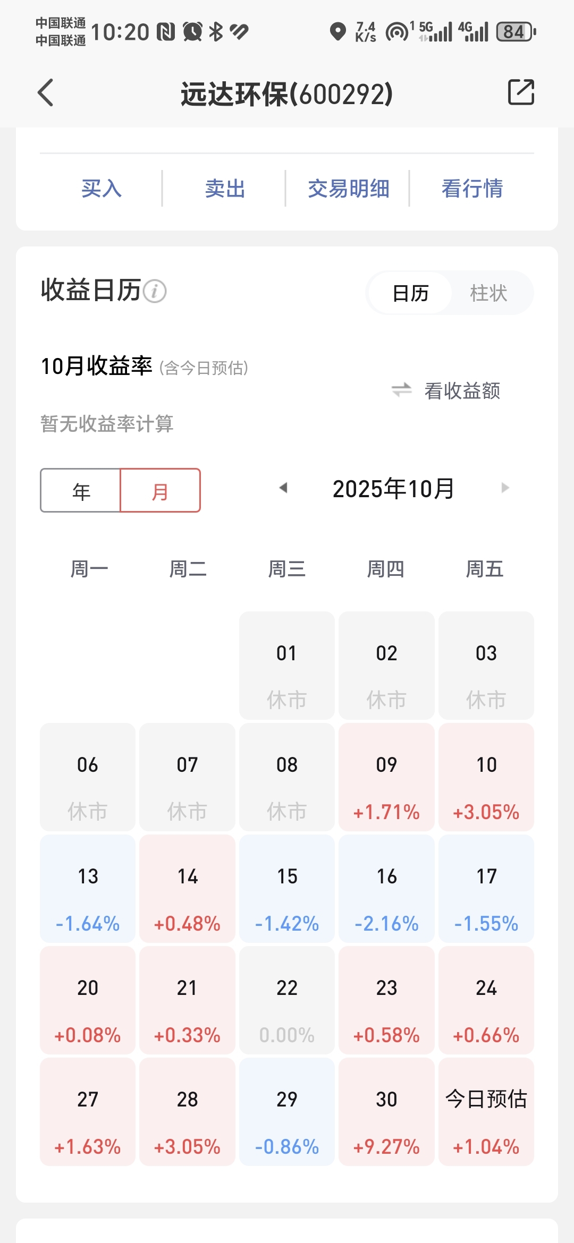This screenshot has height=1243, width=574.
Task: Open 2025年10月 month picker
Action: pyautogui.click(x=393, y=489)
